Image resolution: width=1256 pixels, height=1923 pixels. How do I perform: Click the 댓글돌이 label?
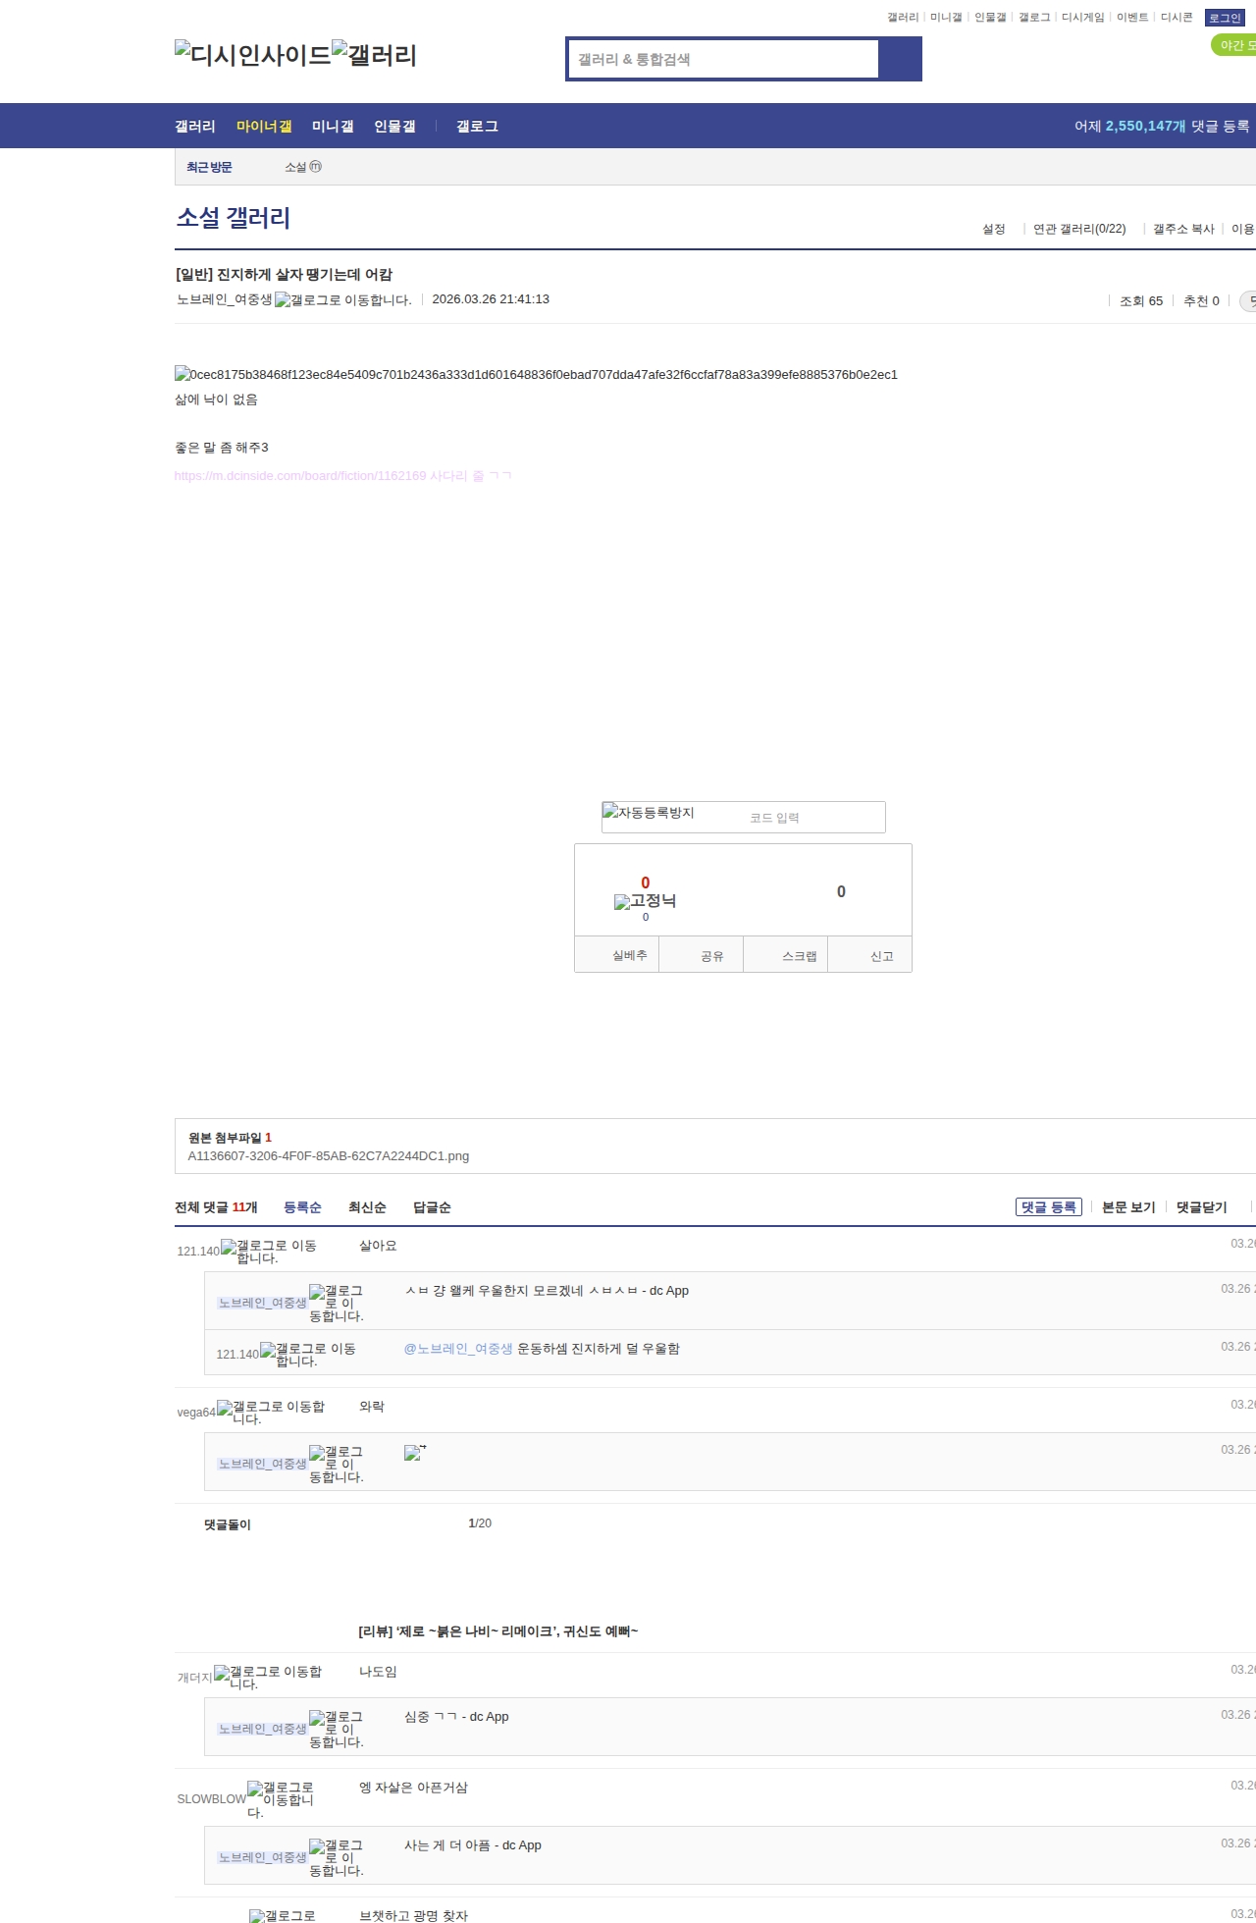click(228, 1524)
